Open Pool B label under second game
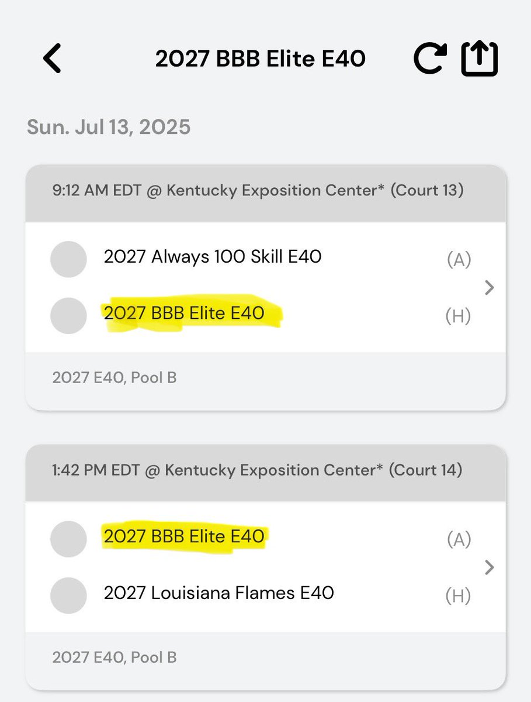This screenshot has width=531, height=702. coord(114,658)
